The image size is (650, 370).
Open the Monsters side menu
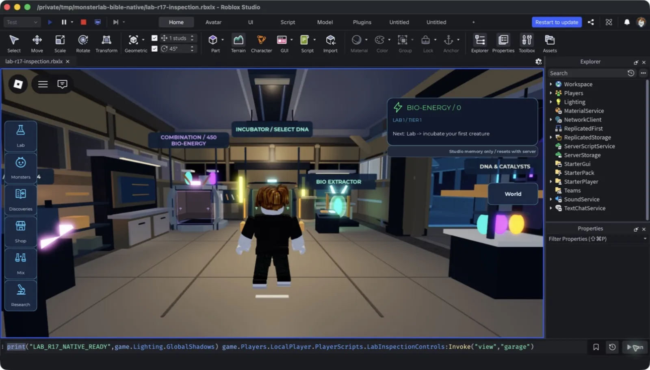pos(21,168)
